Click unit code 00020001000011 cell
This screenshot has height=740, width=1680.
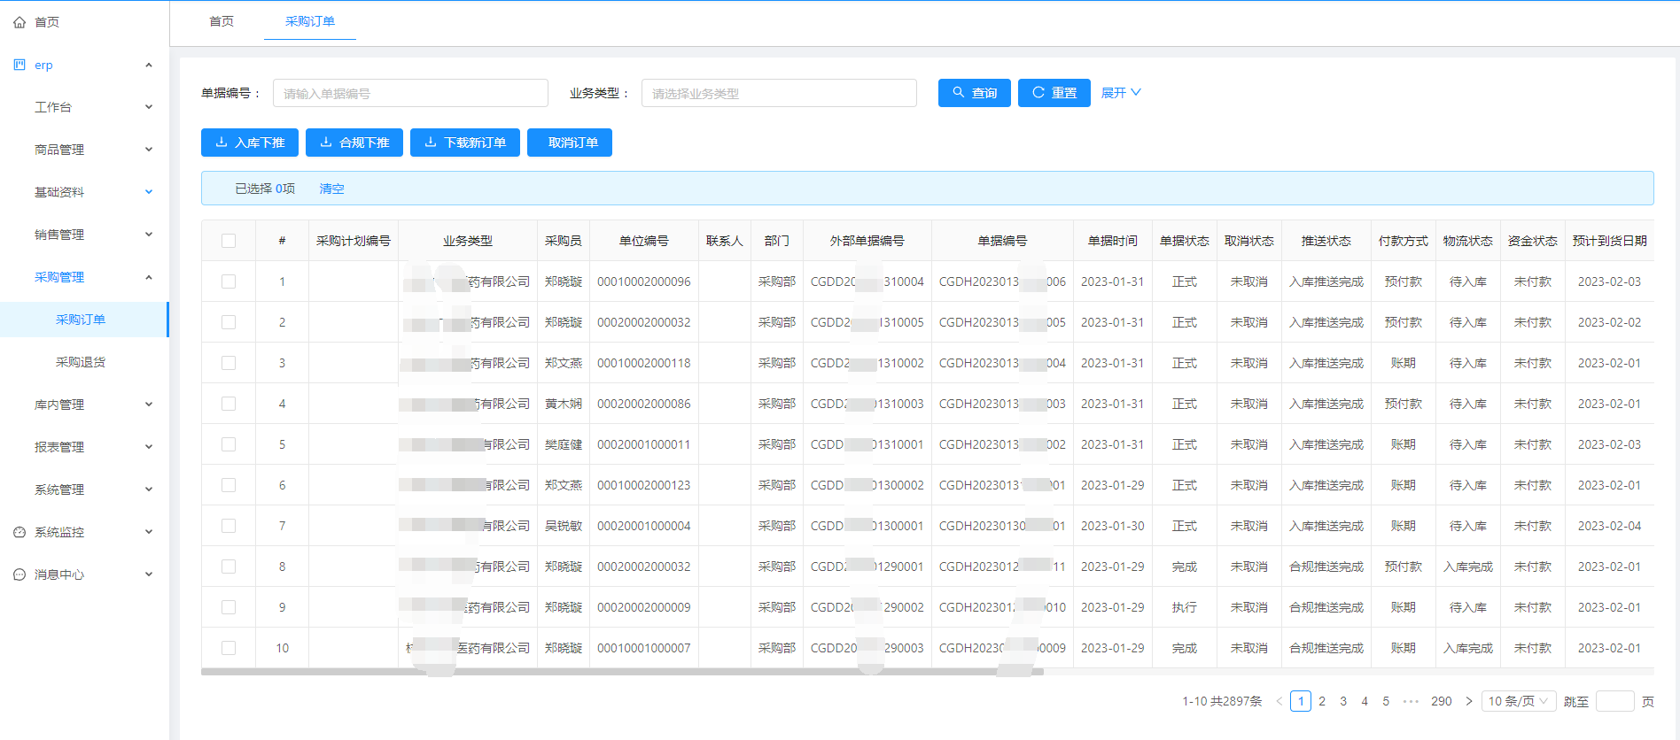[644, 444]
